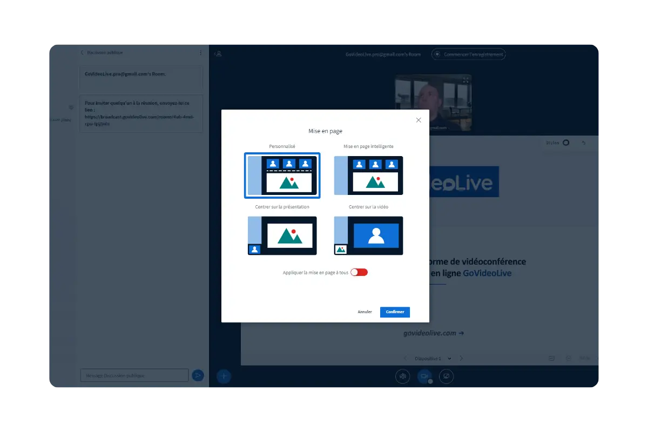Click the send message icon

click(198, 375)
